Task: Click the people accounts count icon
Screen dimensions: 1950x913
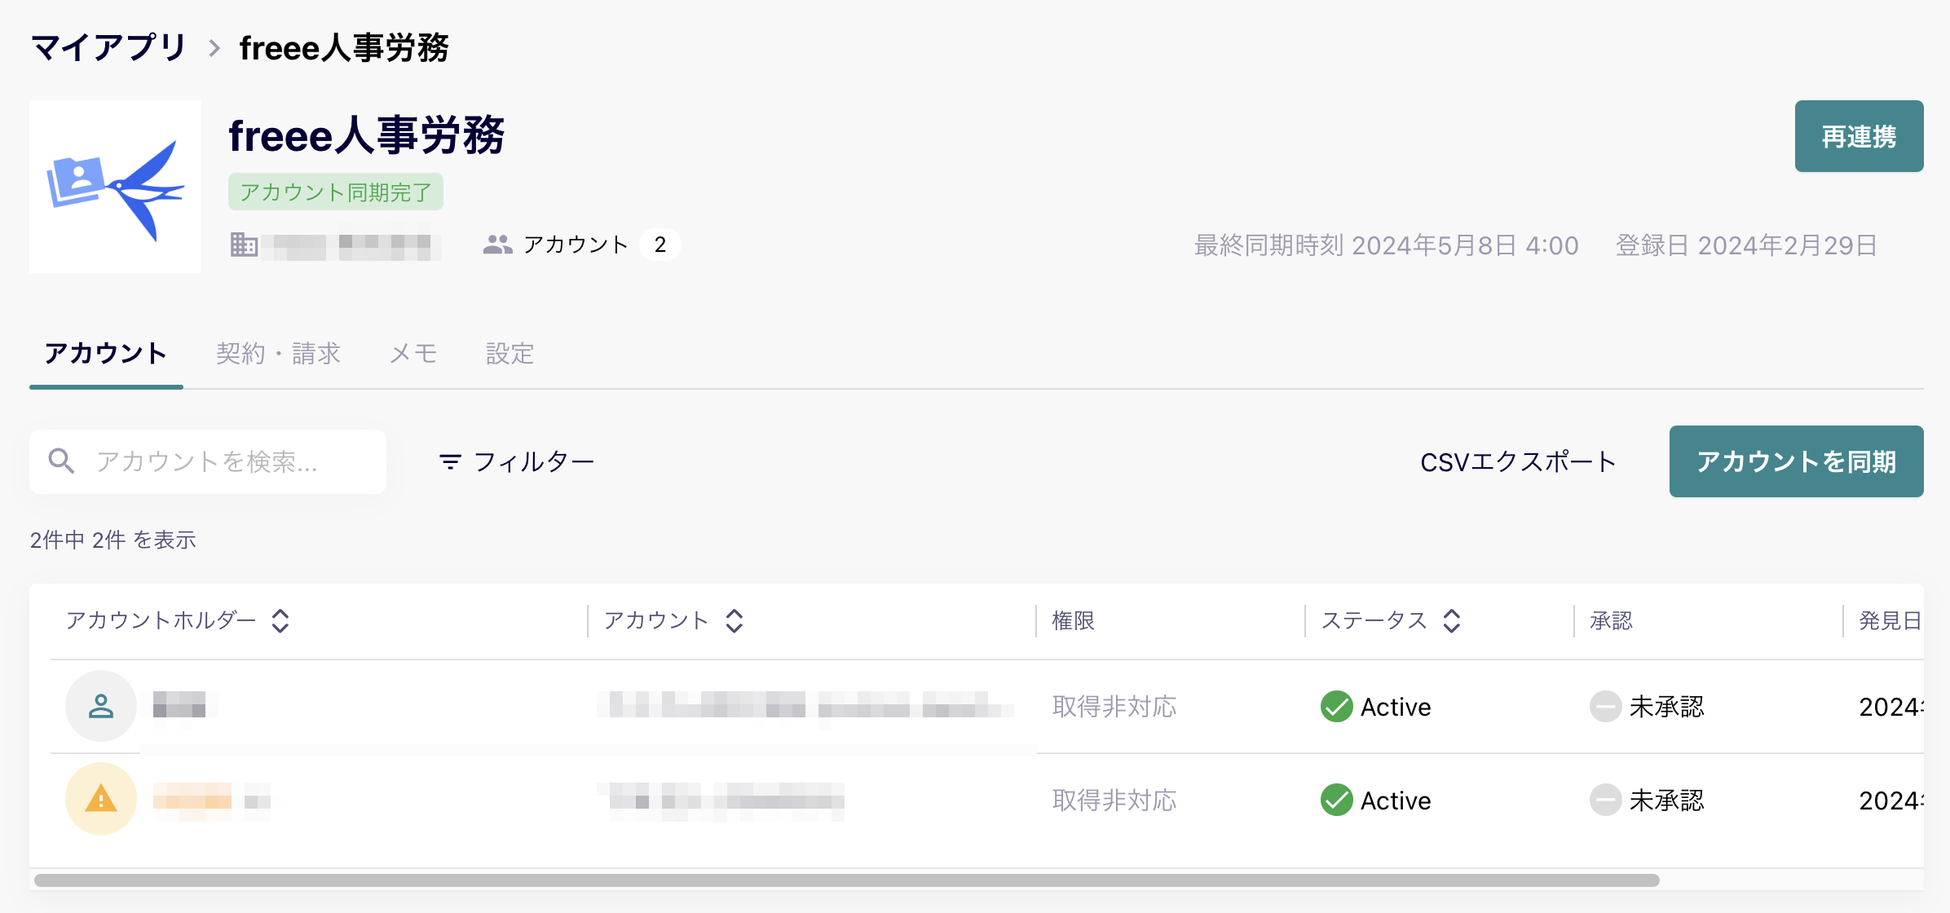Action: click(x=497, y=245)
